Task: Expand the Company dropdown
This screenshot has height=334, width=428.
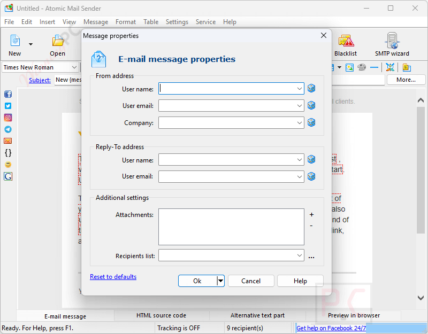Action: pyautogui.click(x=300, y=123)
